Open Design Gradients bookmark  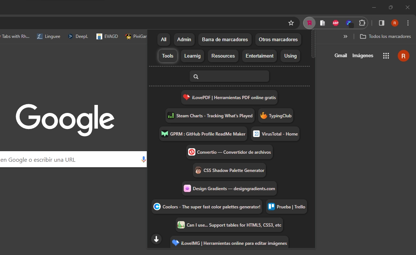coord(229,189)
